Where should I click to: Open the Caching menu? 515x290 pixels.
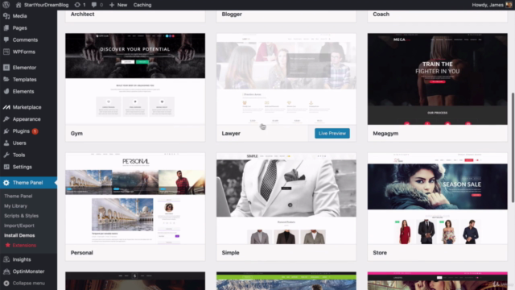pyautogui.click(x=142, y=5)
